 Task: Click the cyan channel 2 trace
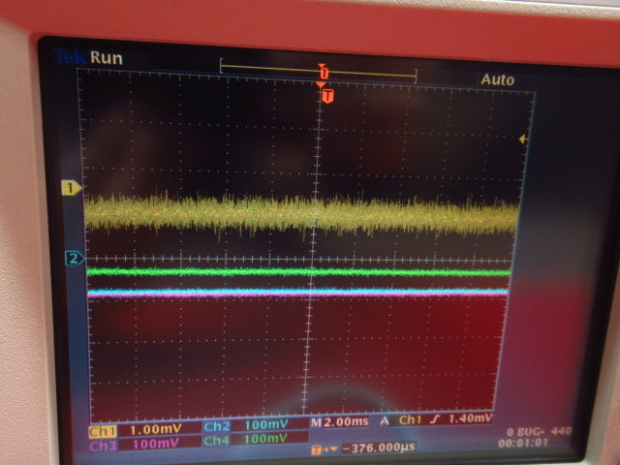pyautogui.click(x=297, y=291)
